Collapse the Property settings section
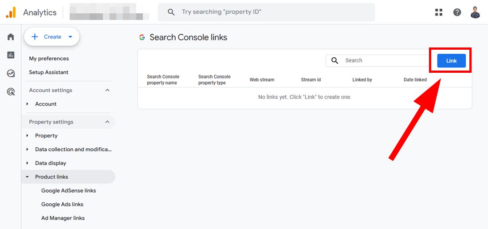Viewport: 488px width, 229px height. click(107, 122)
